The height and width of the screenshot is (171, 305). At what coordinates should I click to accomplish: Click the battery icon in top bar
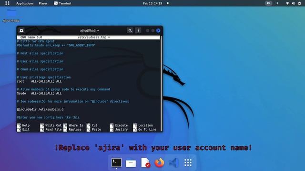click(299, 3)
